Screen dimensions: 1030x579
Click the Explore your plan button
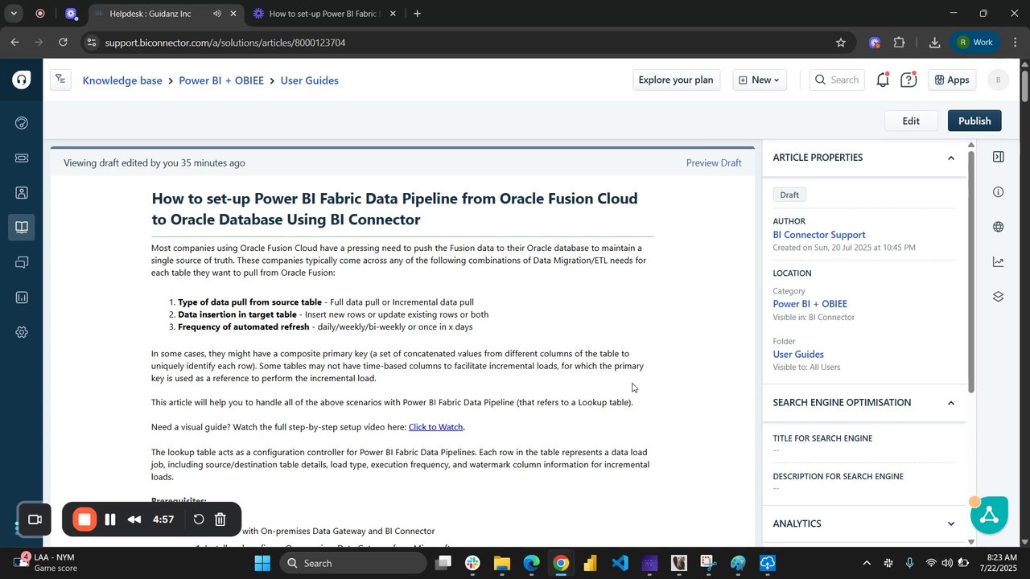coord(676,80)
